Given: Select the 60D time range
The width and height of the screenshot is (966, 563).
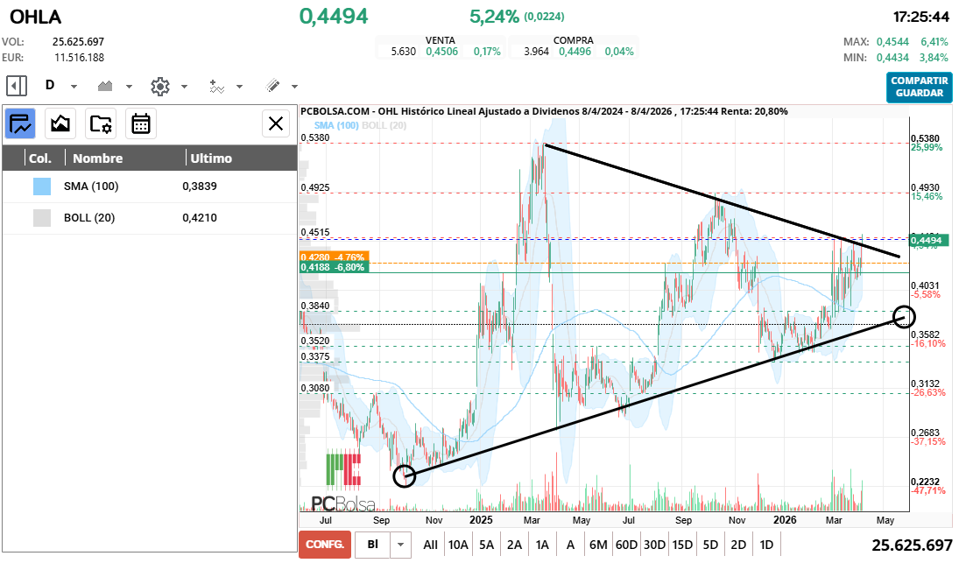Looking at the screenshot, I should pyautogui.click(x=626, y=545).
